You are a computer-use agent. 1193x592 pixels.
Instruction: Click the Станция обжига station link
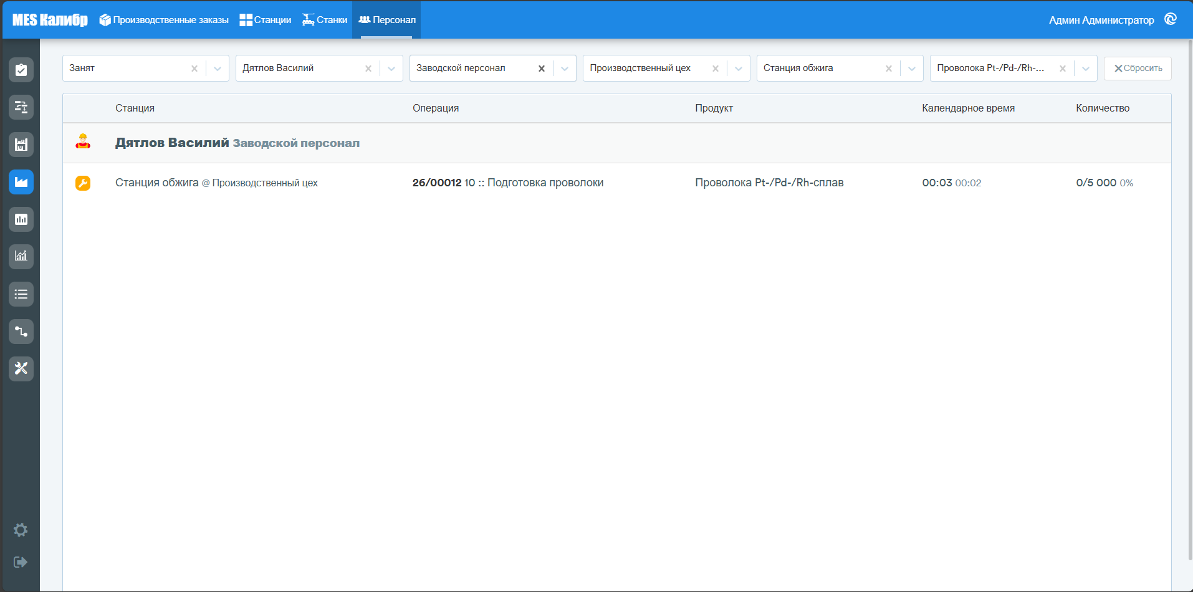(156, 183)
